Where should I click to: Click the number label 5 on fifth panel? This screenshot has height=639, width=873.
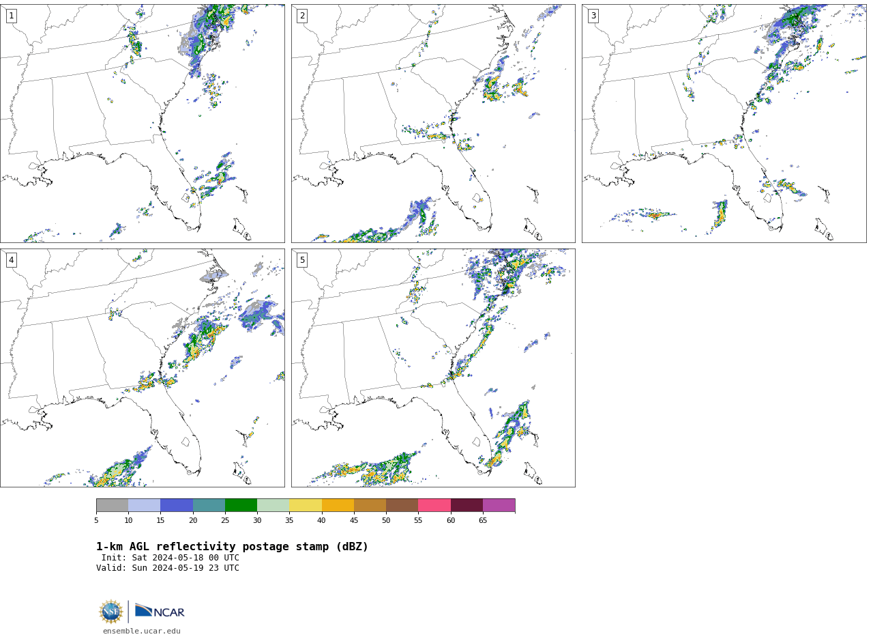(x=302, y=260)
